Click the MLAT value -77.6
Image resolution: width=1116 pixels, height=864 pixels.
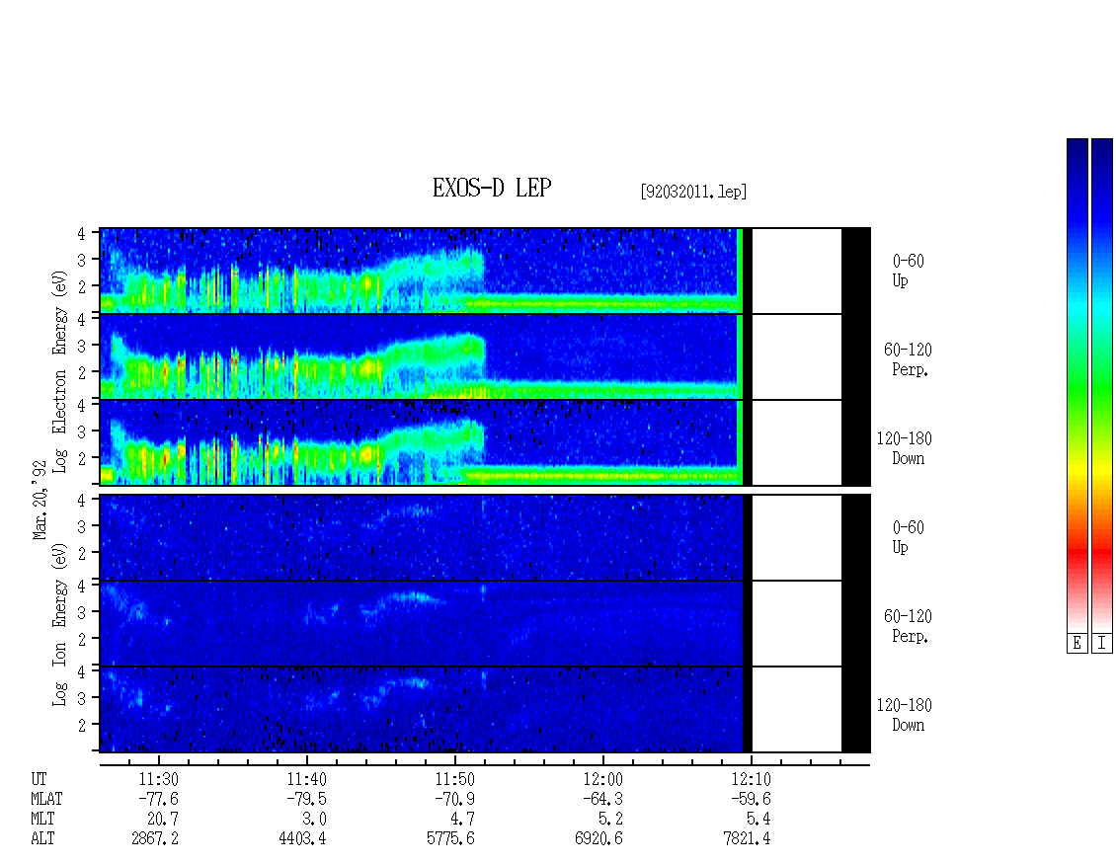tap(158, 799)
